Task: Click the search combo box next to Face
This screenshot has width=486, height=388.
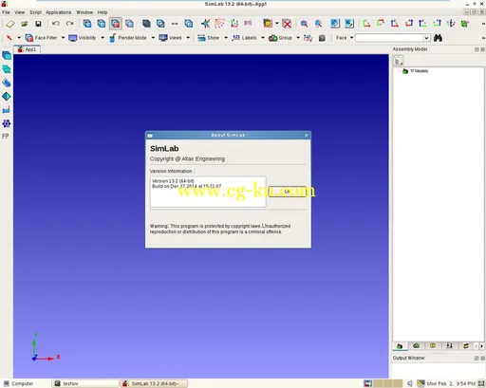Action: click(x=392, y=38)
